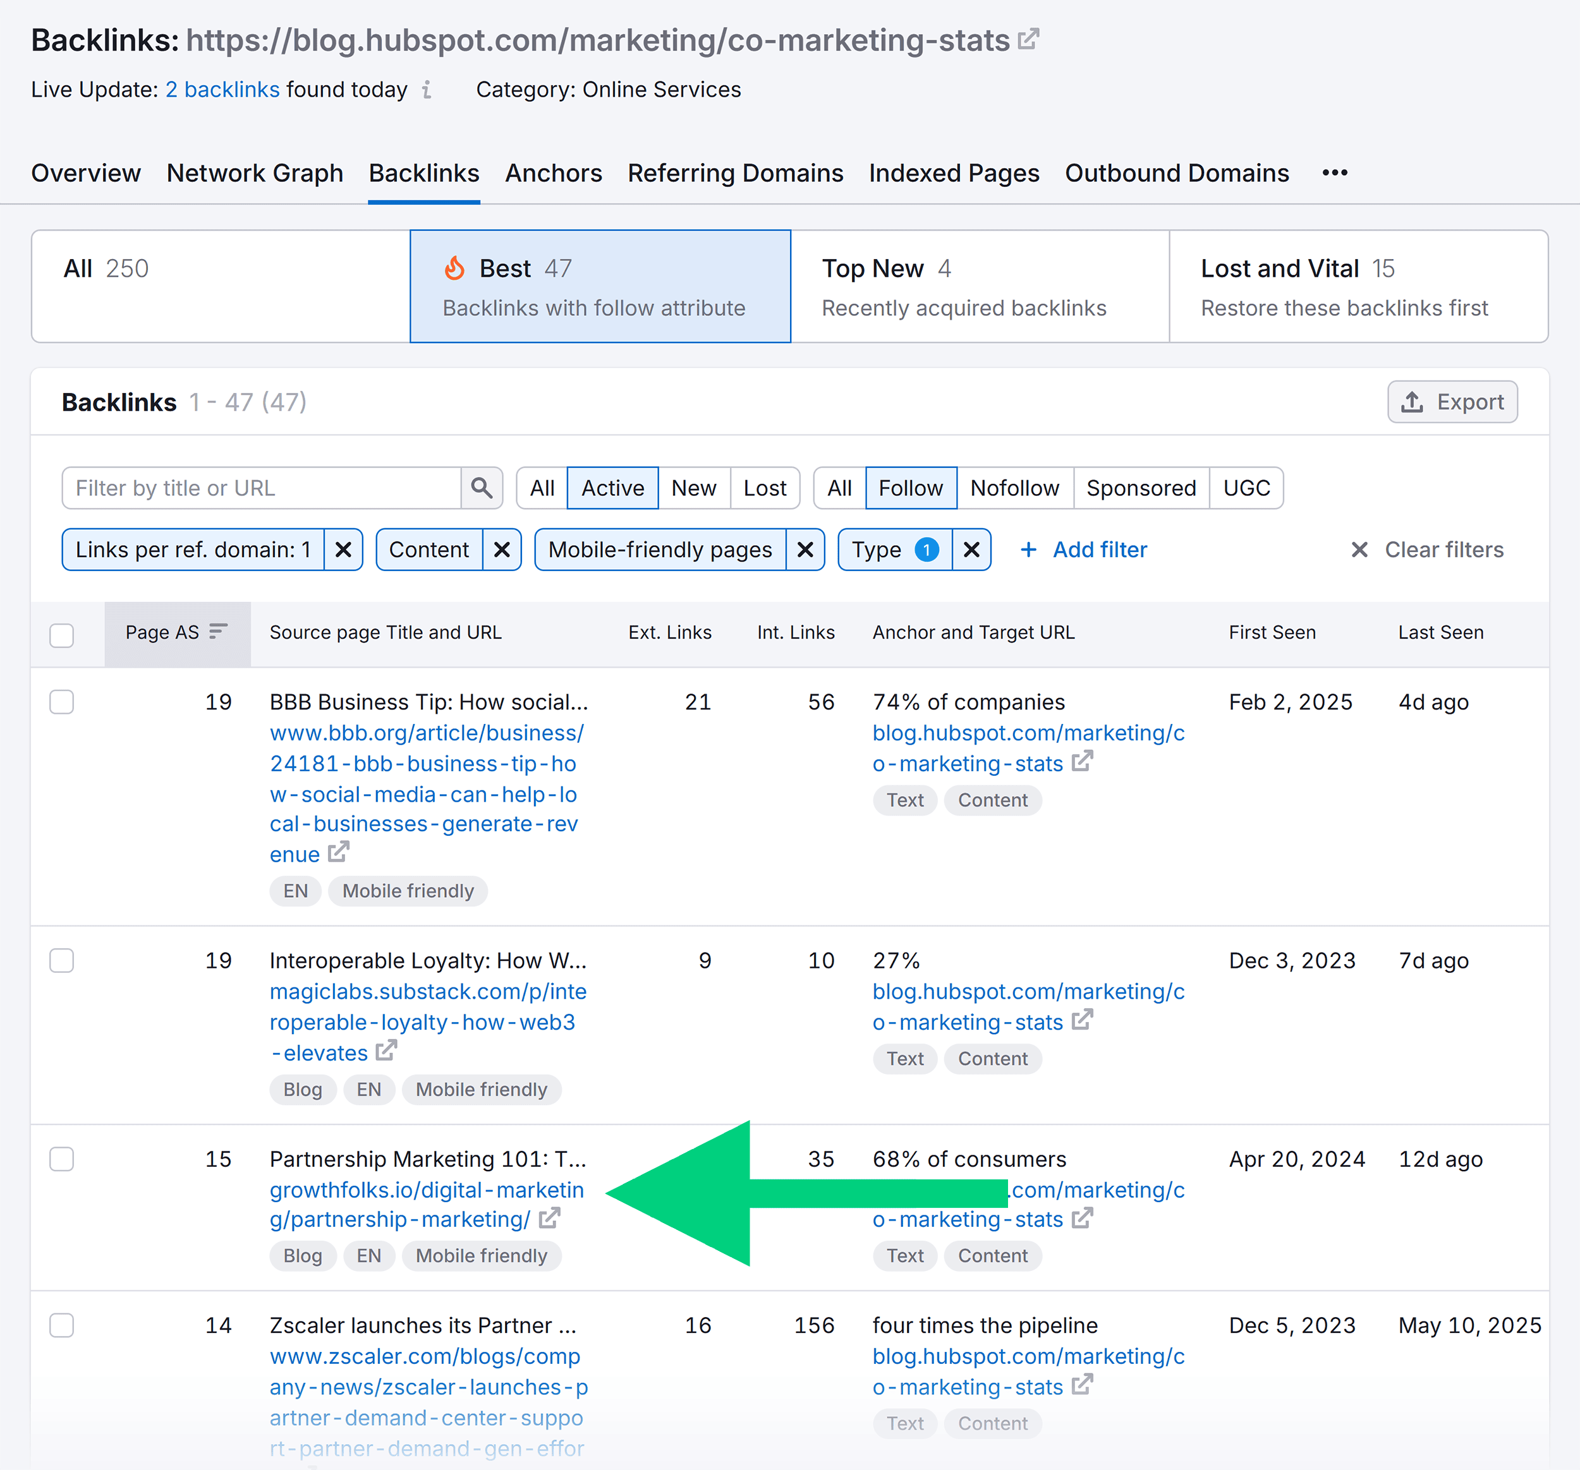Click the Ext. Links column header
This screenshot has width=1580, height=1470.
(x=670, y=632)
